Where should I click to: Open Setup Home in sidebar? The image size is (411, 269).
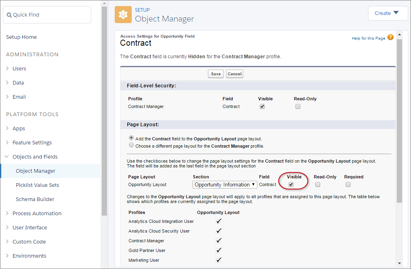tap(21, 37)
